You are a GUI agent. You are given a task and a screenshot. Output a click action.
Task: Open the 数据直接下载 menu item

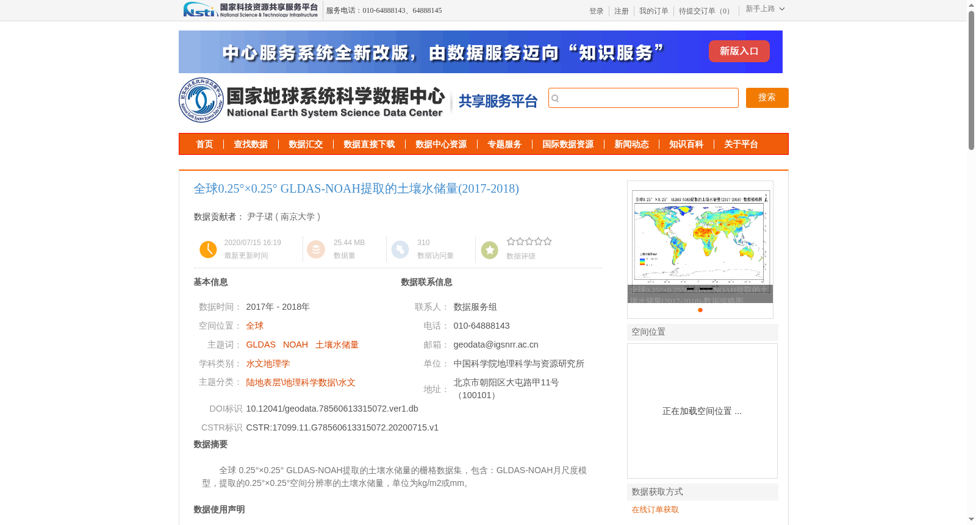click(369, 145)
